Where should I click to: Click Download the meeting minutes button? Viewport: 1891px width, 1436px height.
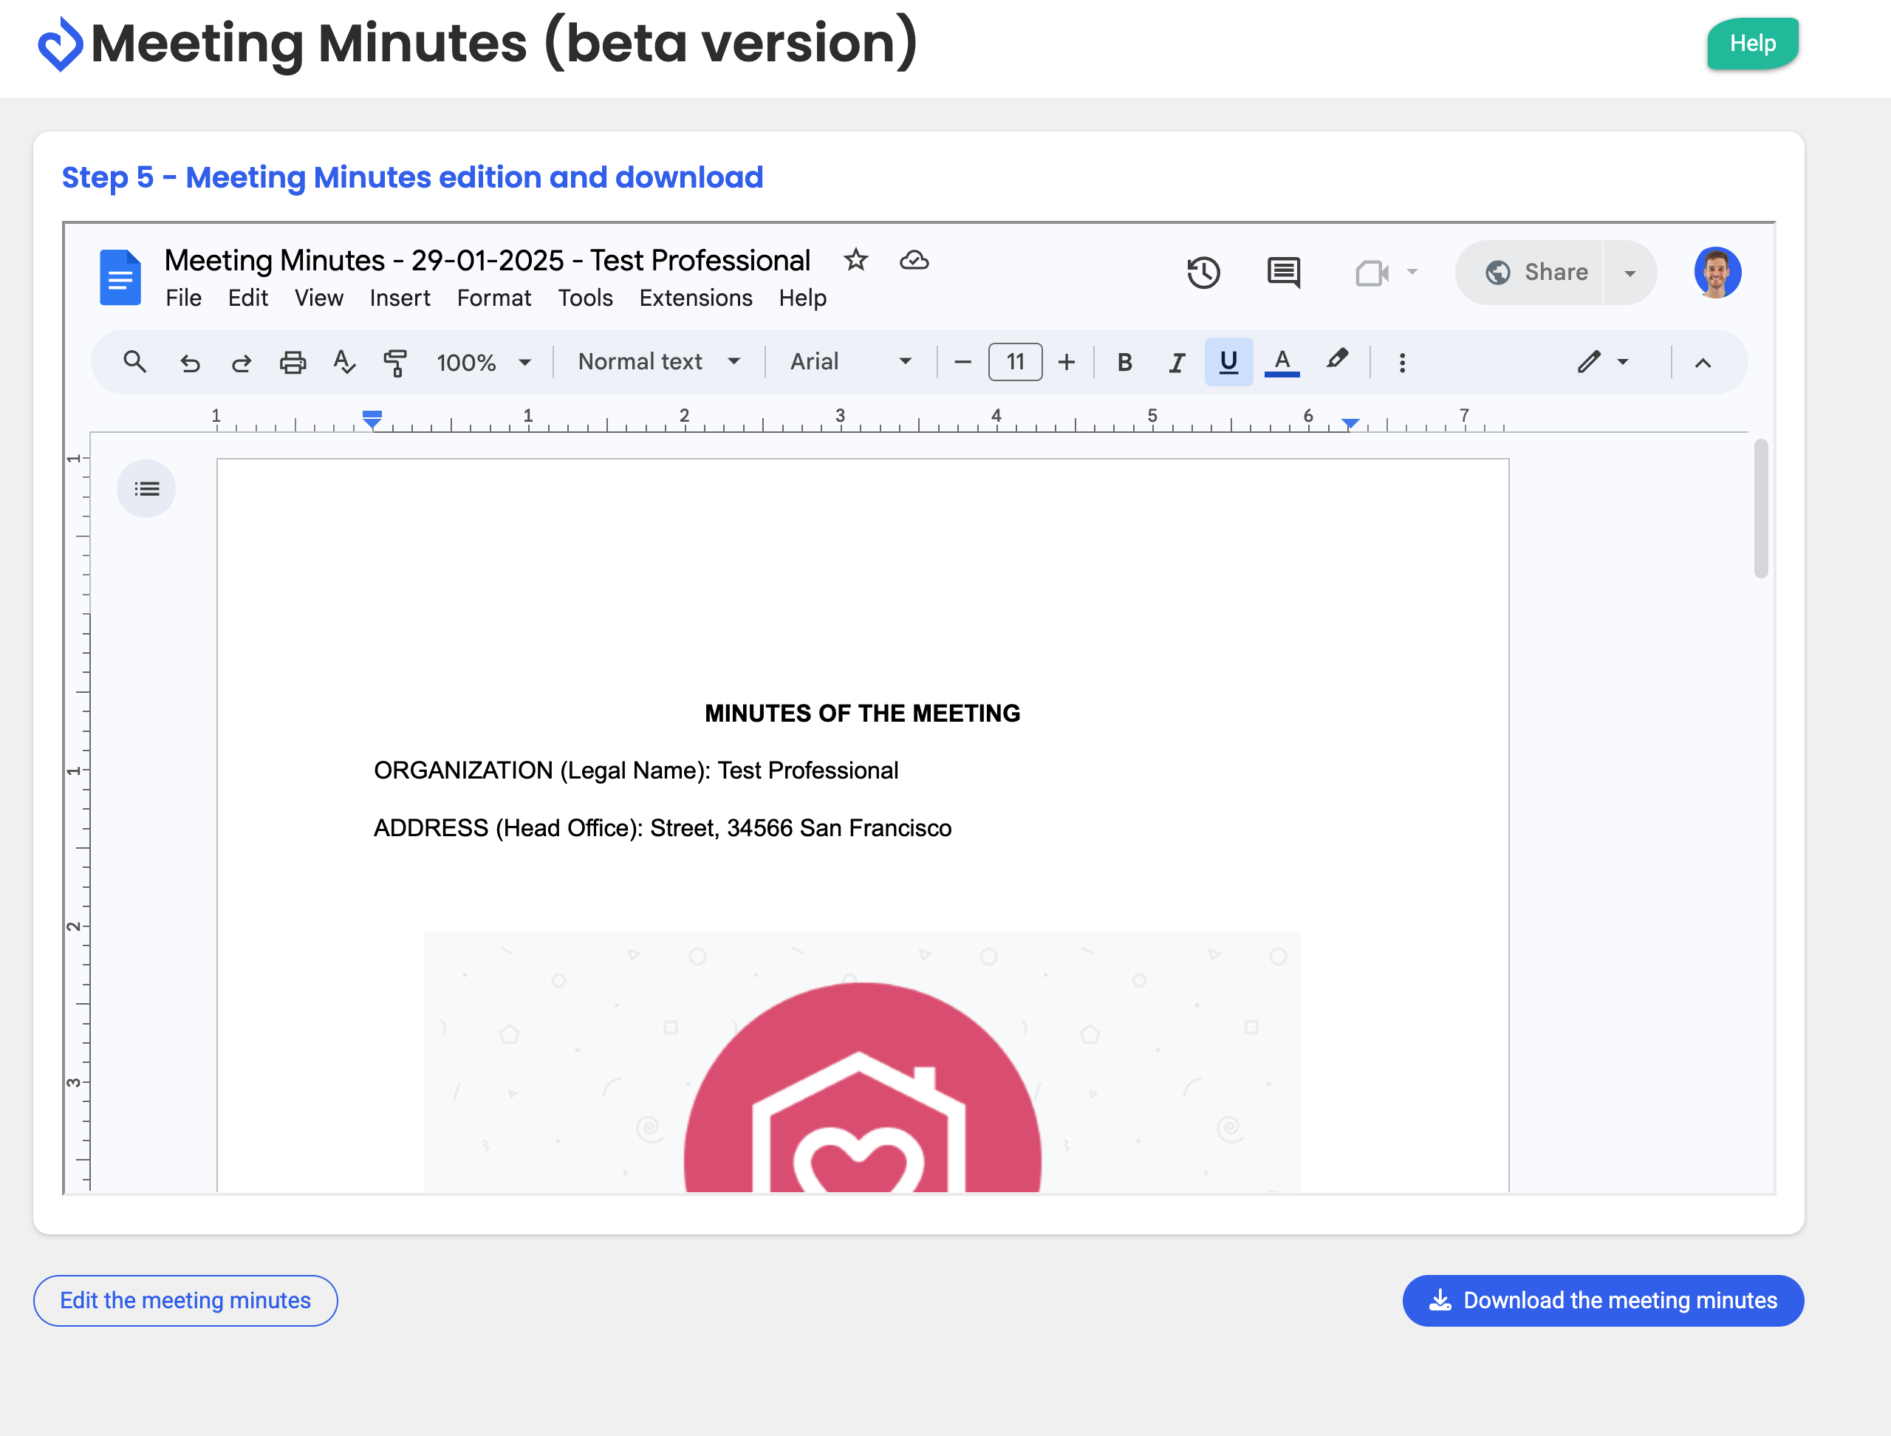(1603, 1300)
